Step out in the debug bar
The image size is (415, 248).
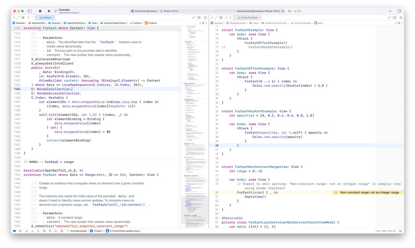click(x=38, y=231)
